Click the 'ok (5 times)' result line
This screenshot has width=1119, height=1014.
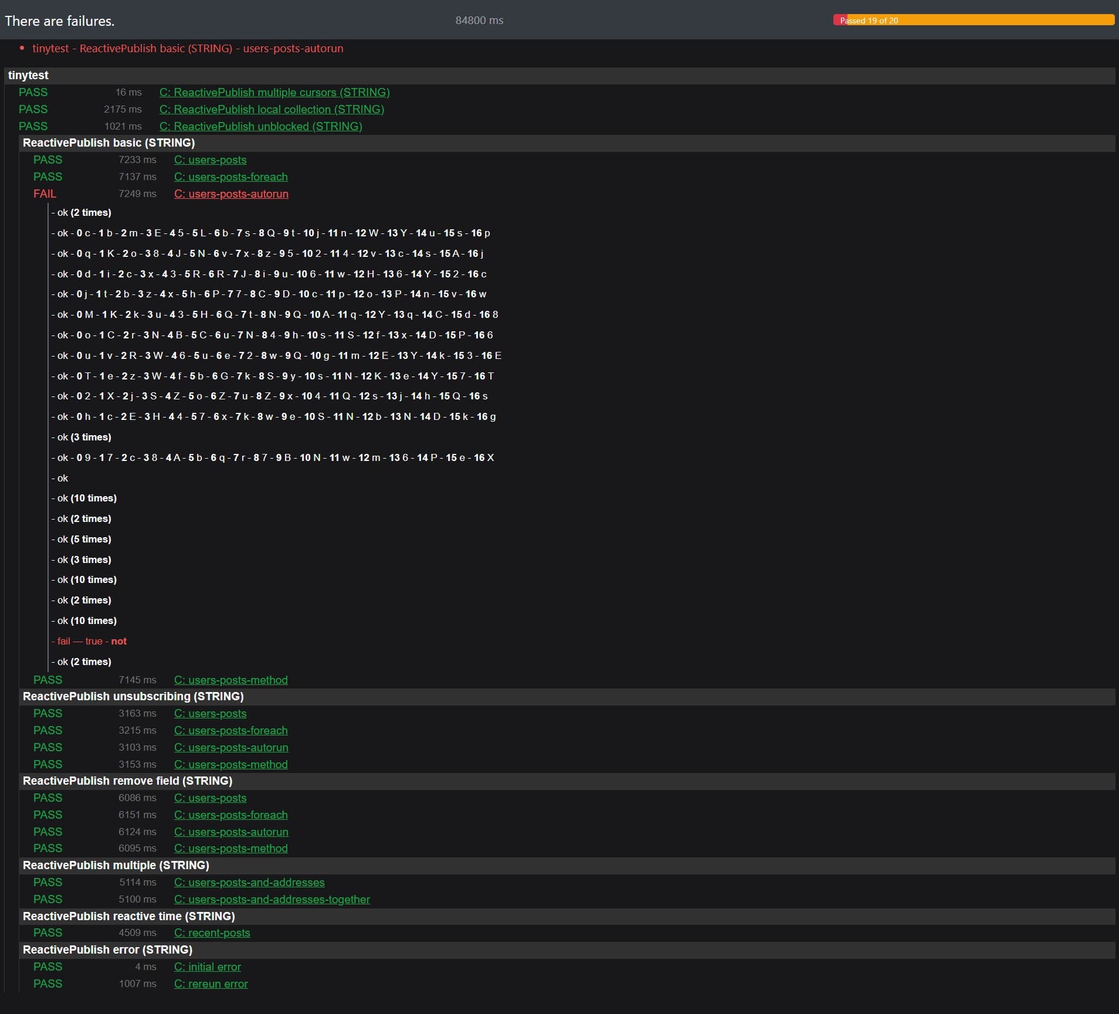tap(82, 539)
